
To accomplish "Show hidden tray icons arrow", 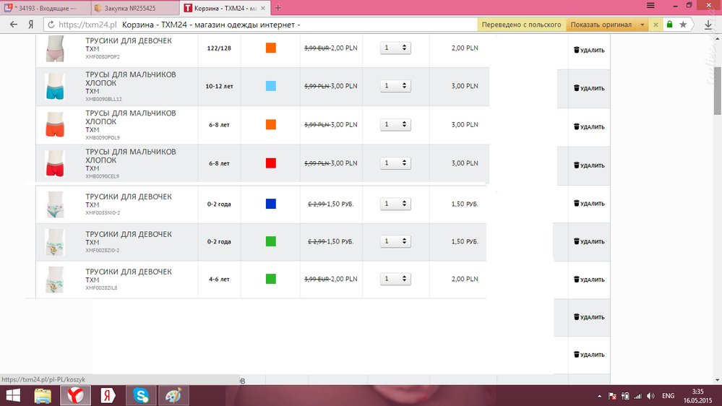I will coord(599,396).
